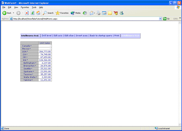Click the 124,366.00 WA value cell
182x131 pixels.
point(45,60)
